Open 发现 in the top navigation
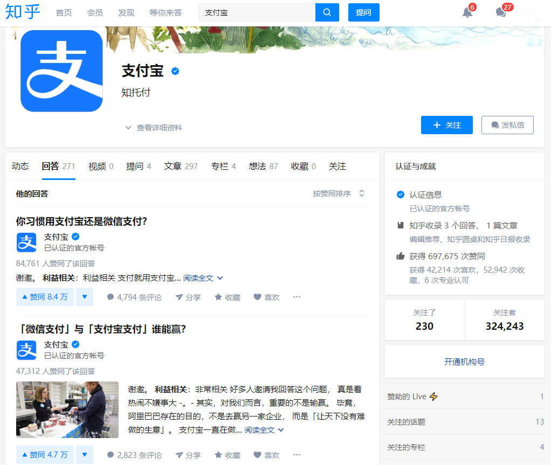 click(x=126, y=12)
